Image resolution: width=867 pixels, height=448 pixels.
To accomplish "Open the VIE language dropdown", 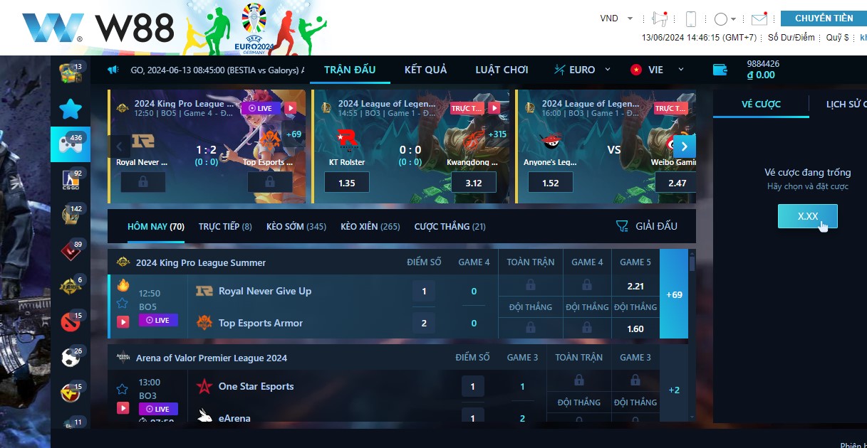I will [656, 70].
